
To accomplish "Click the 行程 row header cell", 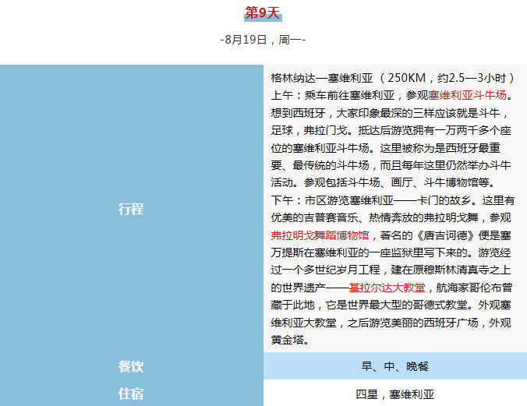I will pos(131,208).
